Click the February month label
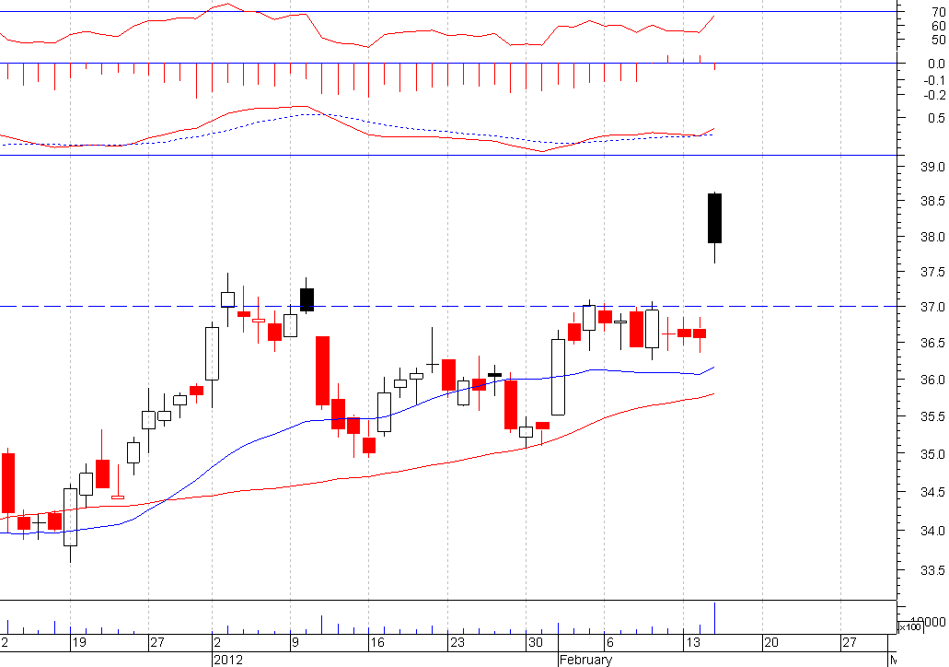The height and width of the screenshot is (667, 949). pos(585,660)
